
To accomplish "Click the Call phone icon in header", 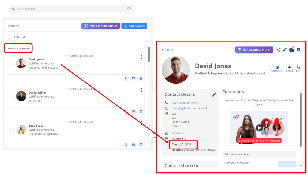I will [298, 67].
